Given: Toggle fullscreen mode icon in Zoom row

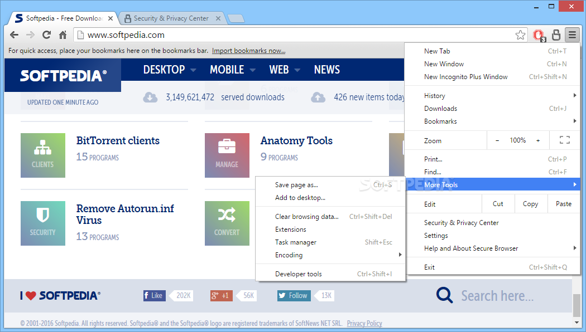Looking at the screenshot, I should tap(565, 140).
